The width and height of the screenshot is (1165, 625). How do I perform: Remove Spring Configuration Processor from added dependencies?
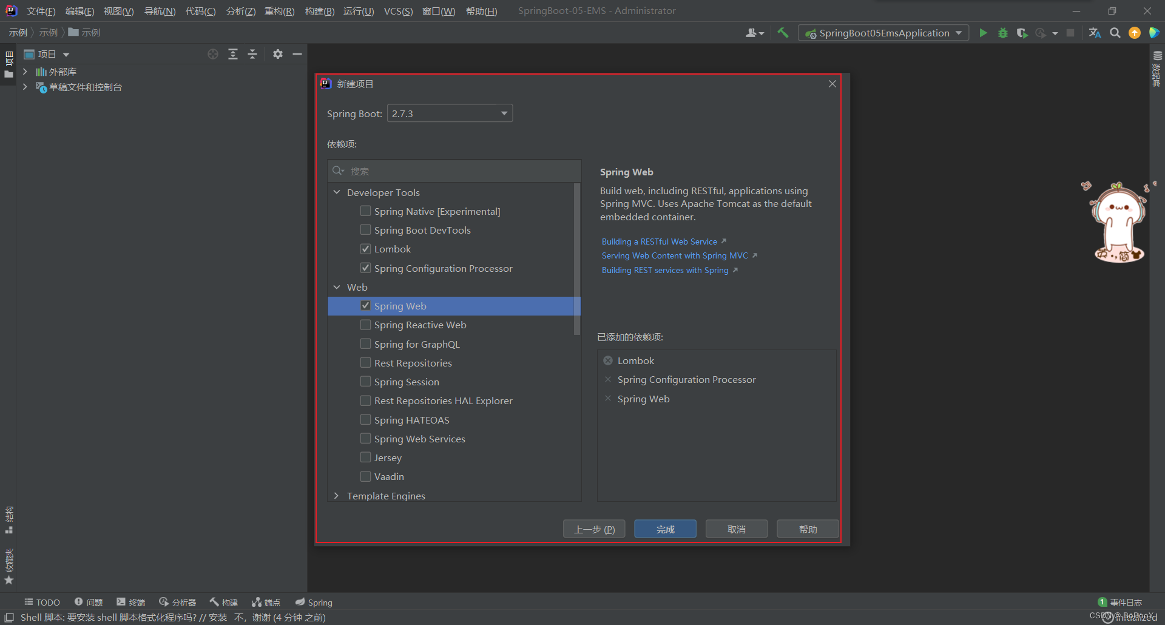pyautogui.click(x=608, y=379)
